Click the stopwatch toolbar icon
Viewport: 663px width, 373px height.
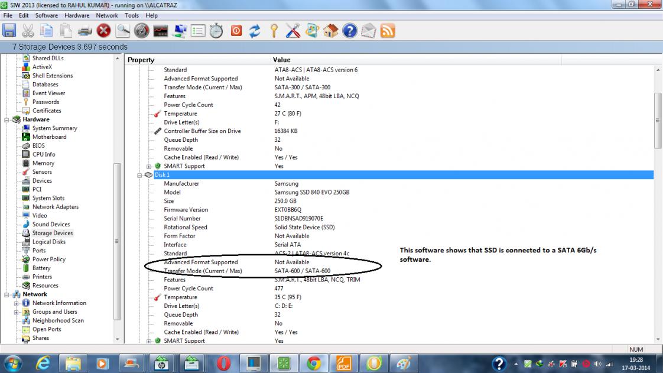pyautogui.click(x=216, y=31)
